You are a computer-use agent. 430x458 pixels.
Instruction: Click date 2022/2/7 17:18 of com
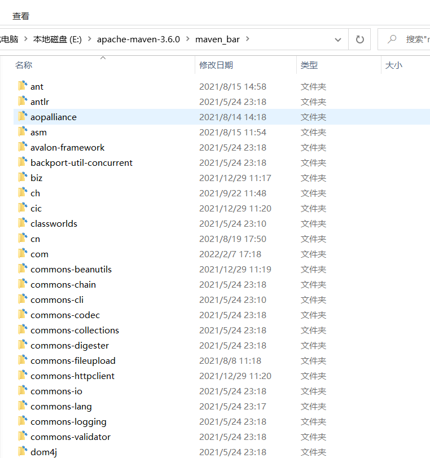[x=230, y=254]
